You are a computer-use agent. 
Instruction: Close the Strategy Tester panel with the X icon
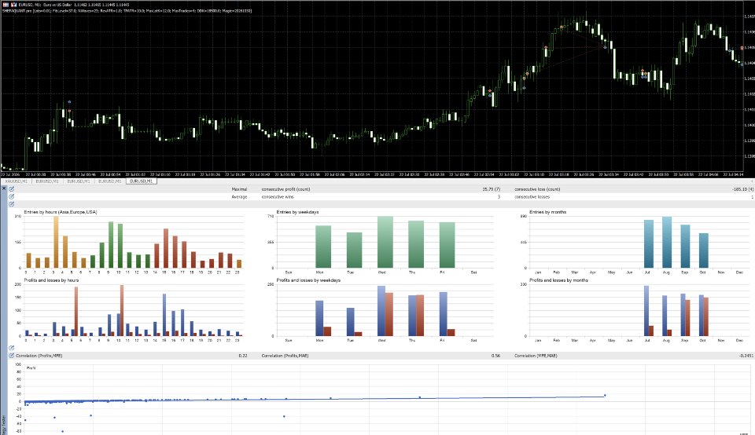4,188
